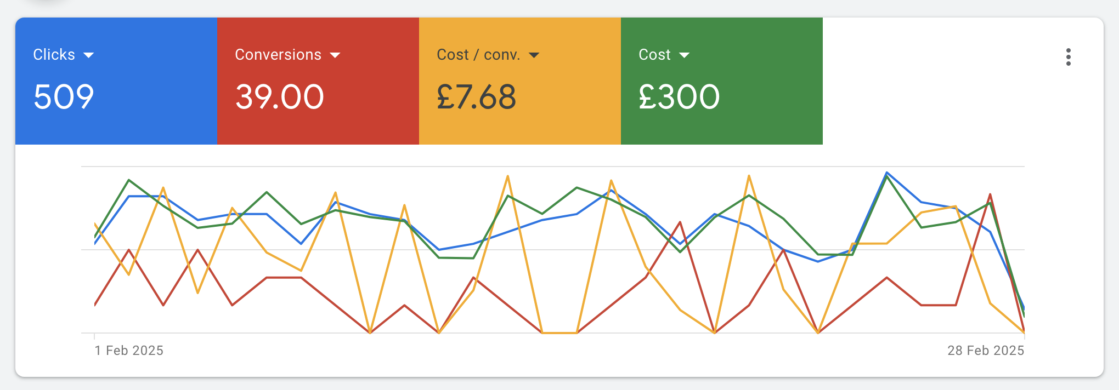Screen dimensions: 1119x390
Task: Click the £300 total cost value
Action: 679,97
